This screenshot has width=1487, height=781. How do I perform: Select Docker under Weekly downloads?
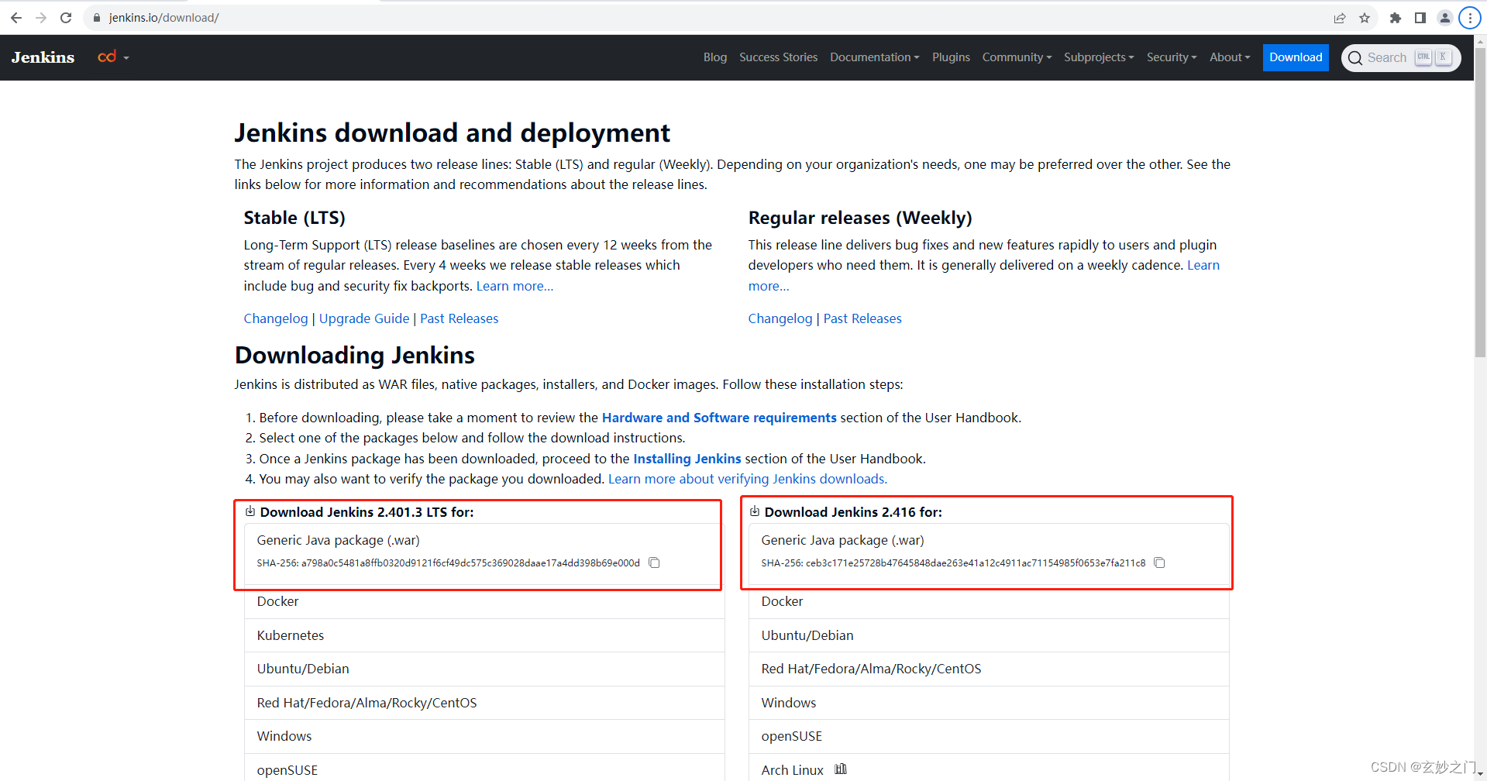pyautogui.click(x=989, y=601)
